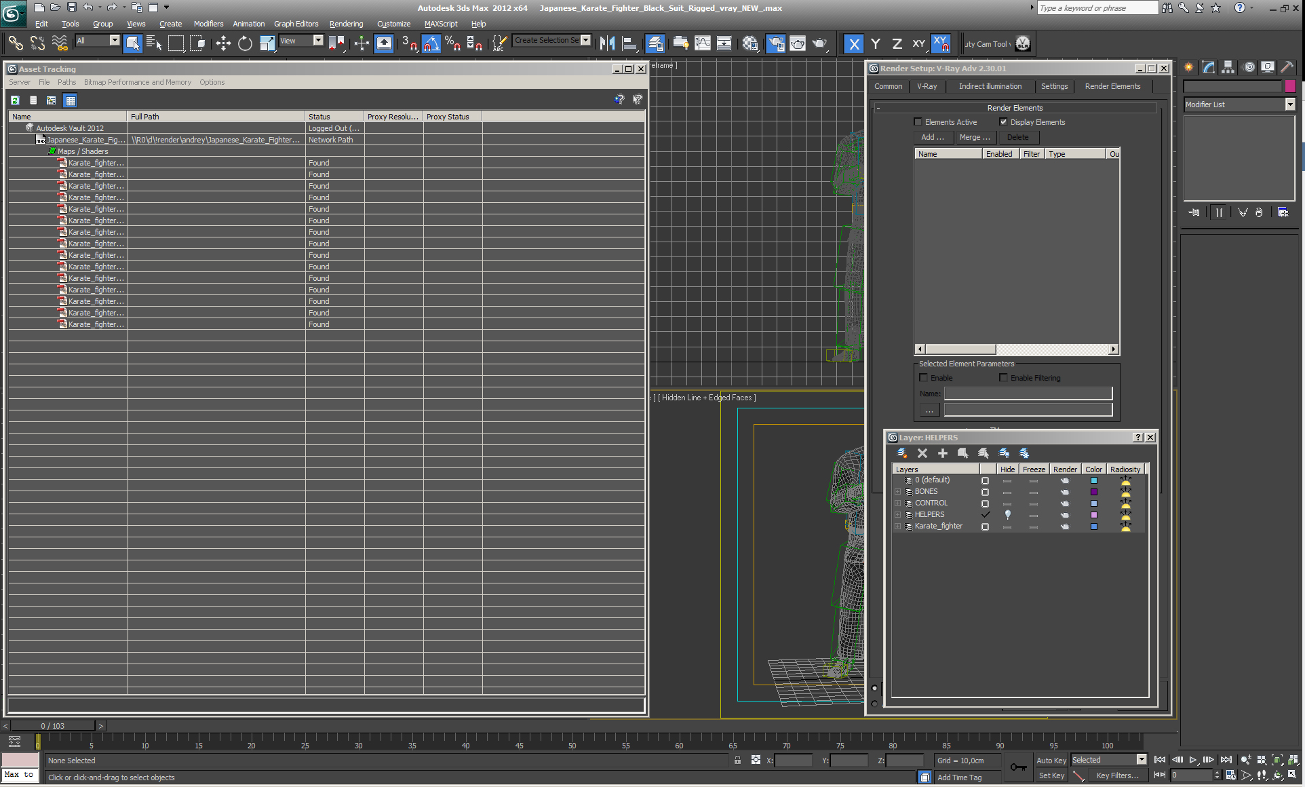Open Key Filters dialog
The height and width of the screenshot is (787, 1305).
point(1117,775)
